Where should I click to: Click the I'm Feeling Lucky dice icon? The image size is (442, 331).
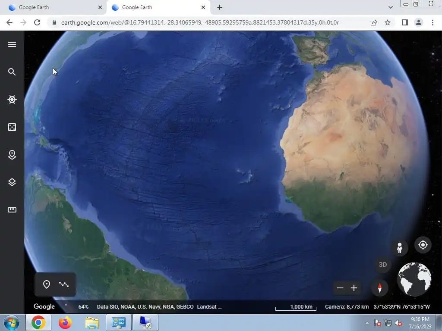click(x=12, y=127)
